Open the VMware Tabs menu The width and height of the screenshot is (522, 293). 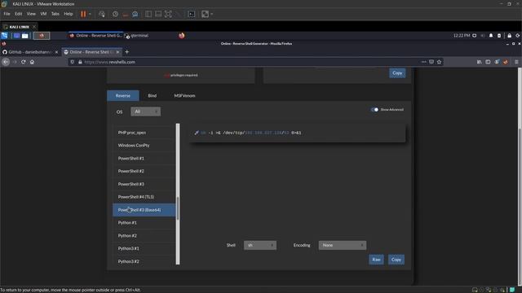55,14
